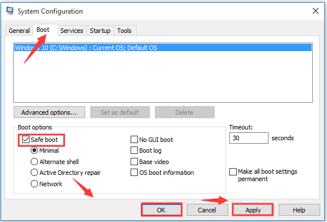Select the Startup tab
The image size is (327, 222).
[x=100, y=31]
